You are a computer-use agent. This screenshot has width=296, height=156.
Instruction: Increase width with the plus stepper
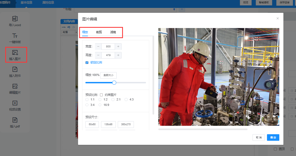(x=118, y=47)
